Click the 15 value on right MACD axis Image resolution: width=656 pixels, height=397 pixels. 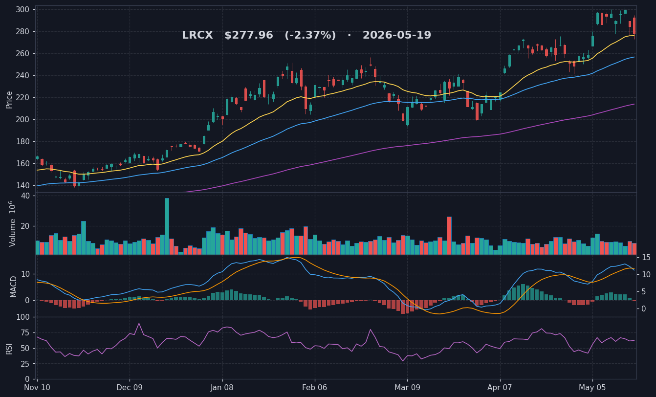pyautogui.click(x=646, y=258)
